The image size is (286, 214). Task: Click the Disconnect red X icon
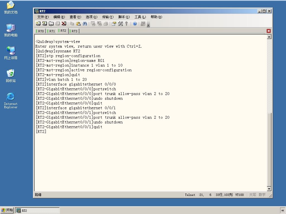coord(64,24)
